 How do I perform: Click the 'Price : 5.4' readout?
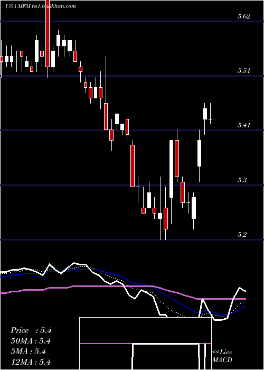31,330
